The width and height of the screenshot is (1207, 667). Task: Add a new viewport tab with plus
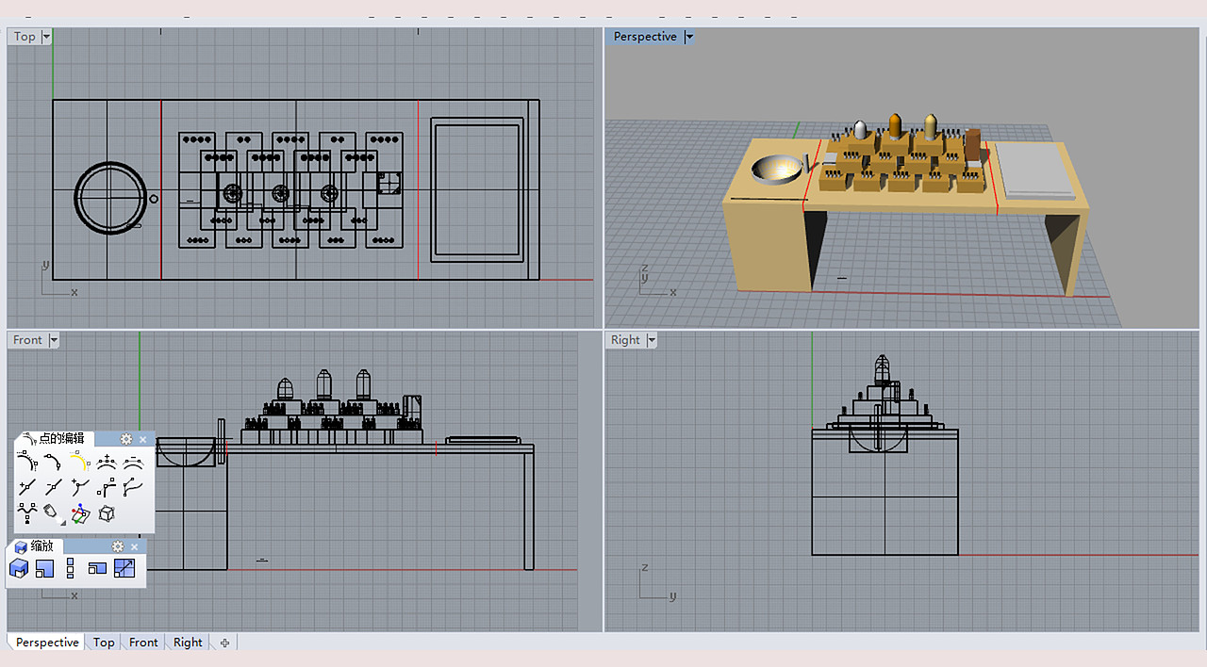[224, 643]
